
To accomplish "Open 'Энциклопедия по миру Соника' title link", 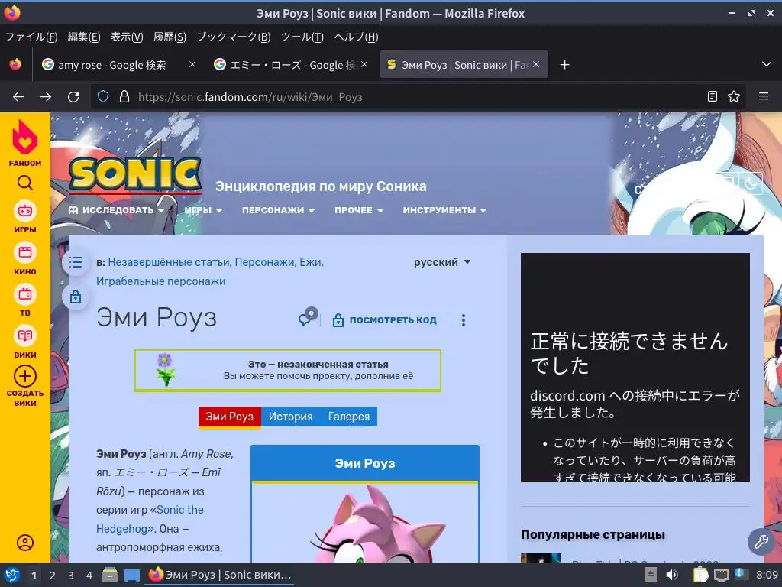I will coord(321,186).
